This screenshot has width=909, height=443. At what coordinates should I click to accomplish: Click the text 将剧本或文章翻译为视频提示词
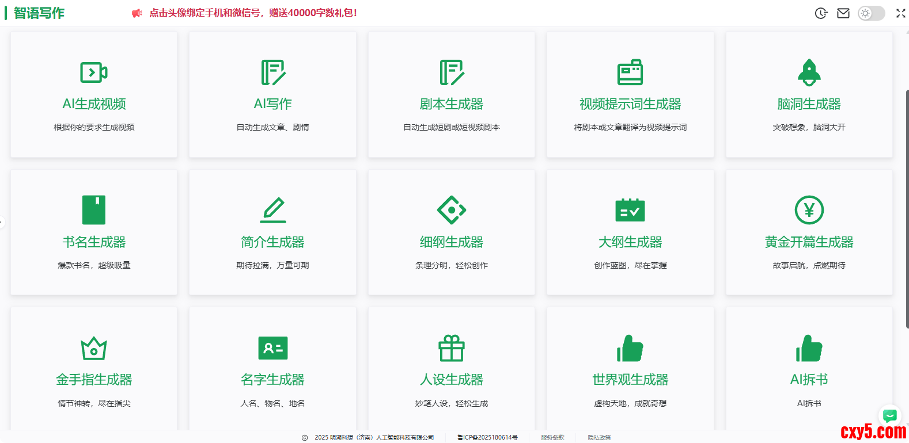point(630,127)
